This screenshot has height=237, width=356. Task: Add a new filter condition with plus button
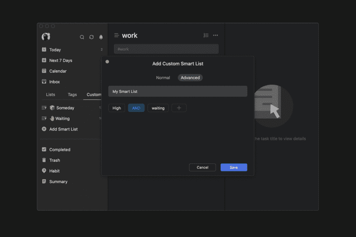pyautogui.click(x=179, y=108)
